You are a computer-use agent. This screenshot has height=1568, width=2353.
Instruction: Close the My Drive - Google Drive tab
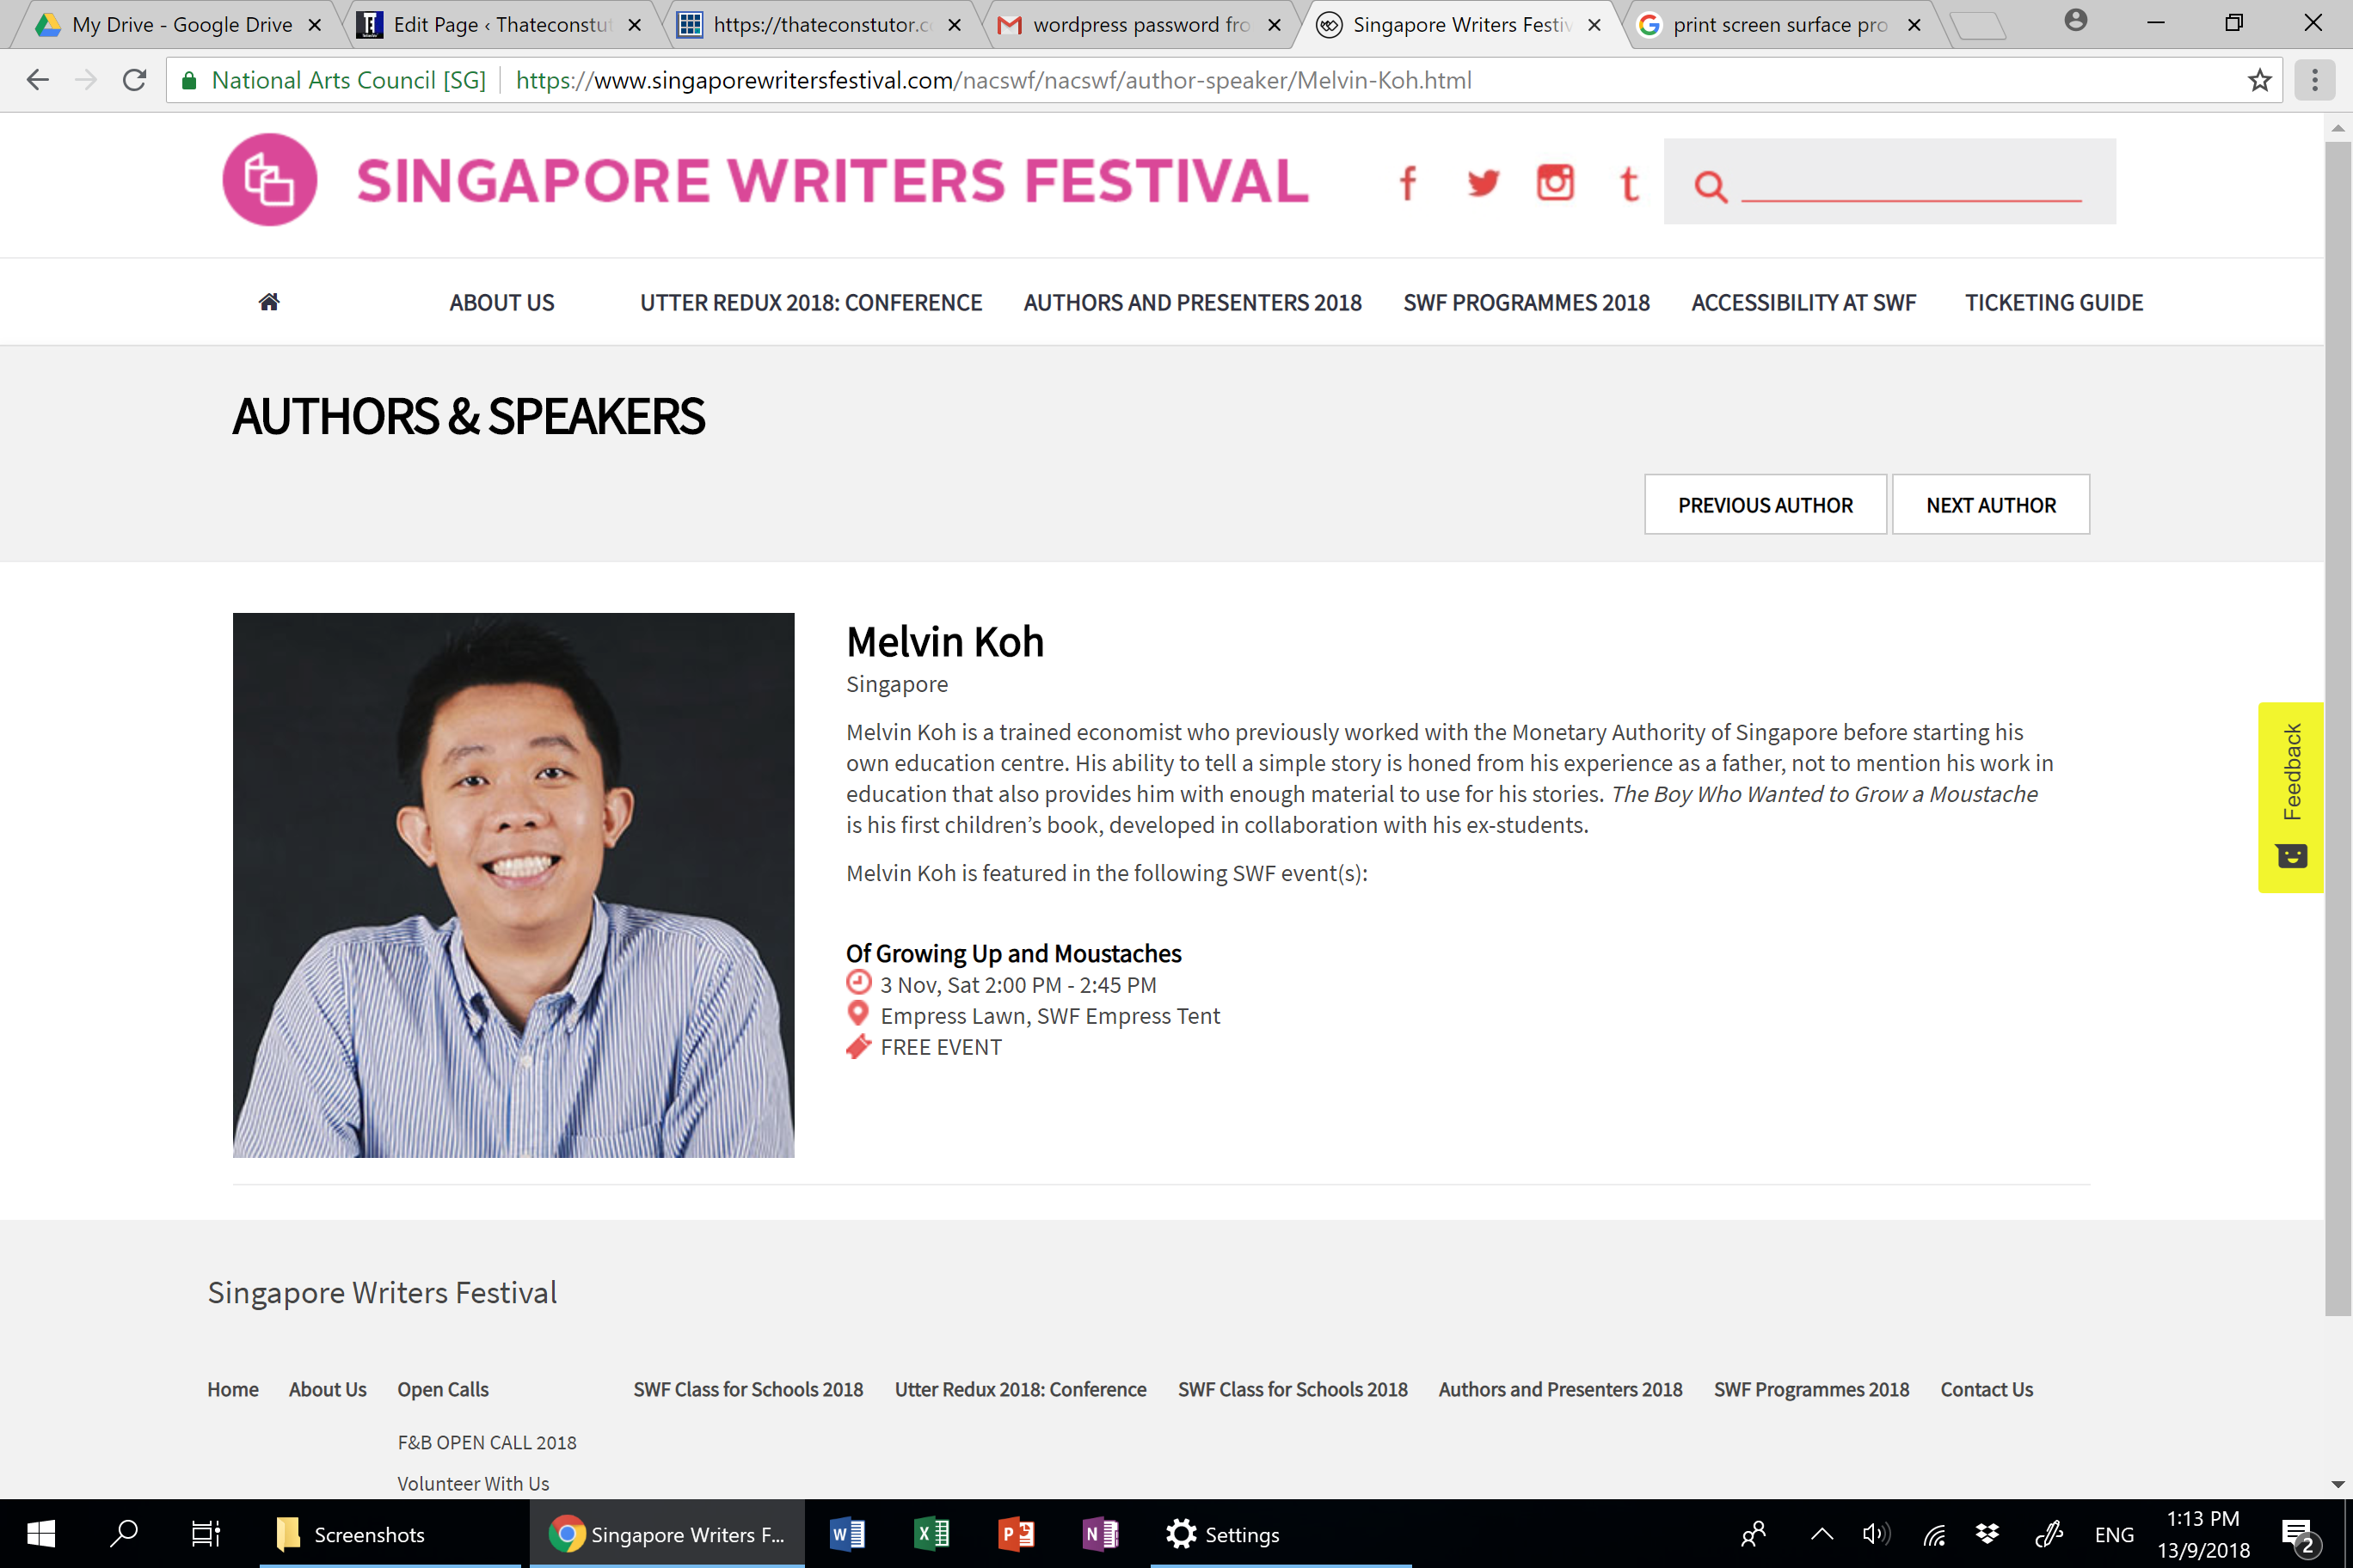(x=314, y=25)
